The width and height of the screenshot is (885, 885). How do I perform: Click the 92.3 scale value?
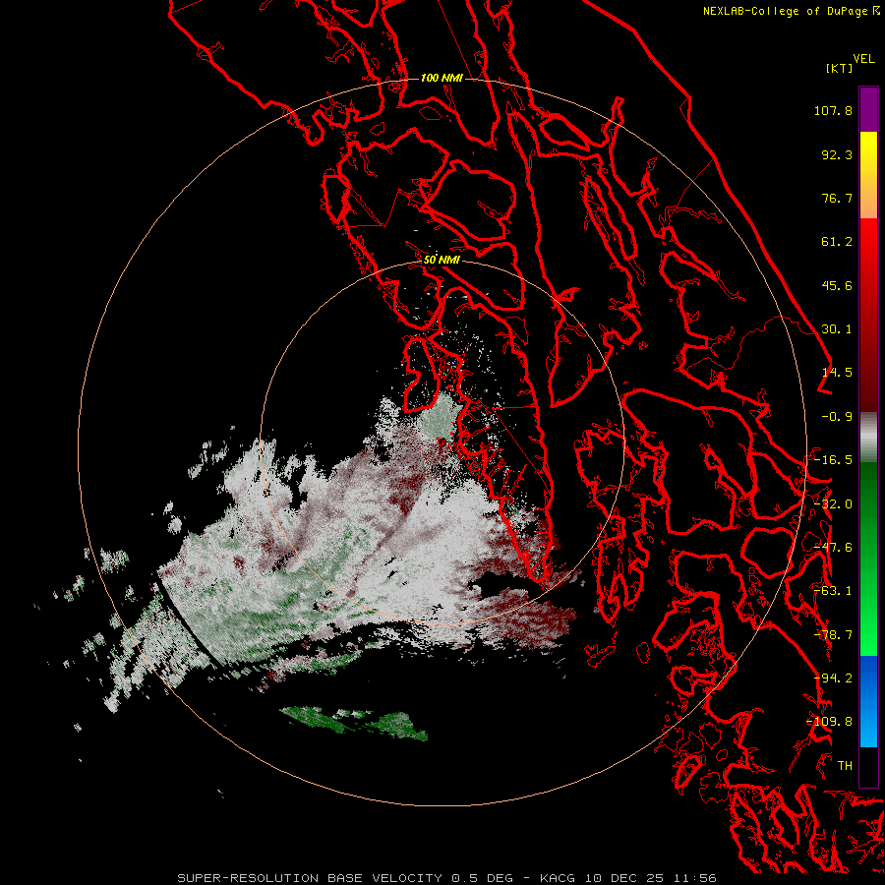pyautogui.click(x=837, y=154)
